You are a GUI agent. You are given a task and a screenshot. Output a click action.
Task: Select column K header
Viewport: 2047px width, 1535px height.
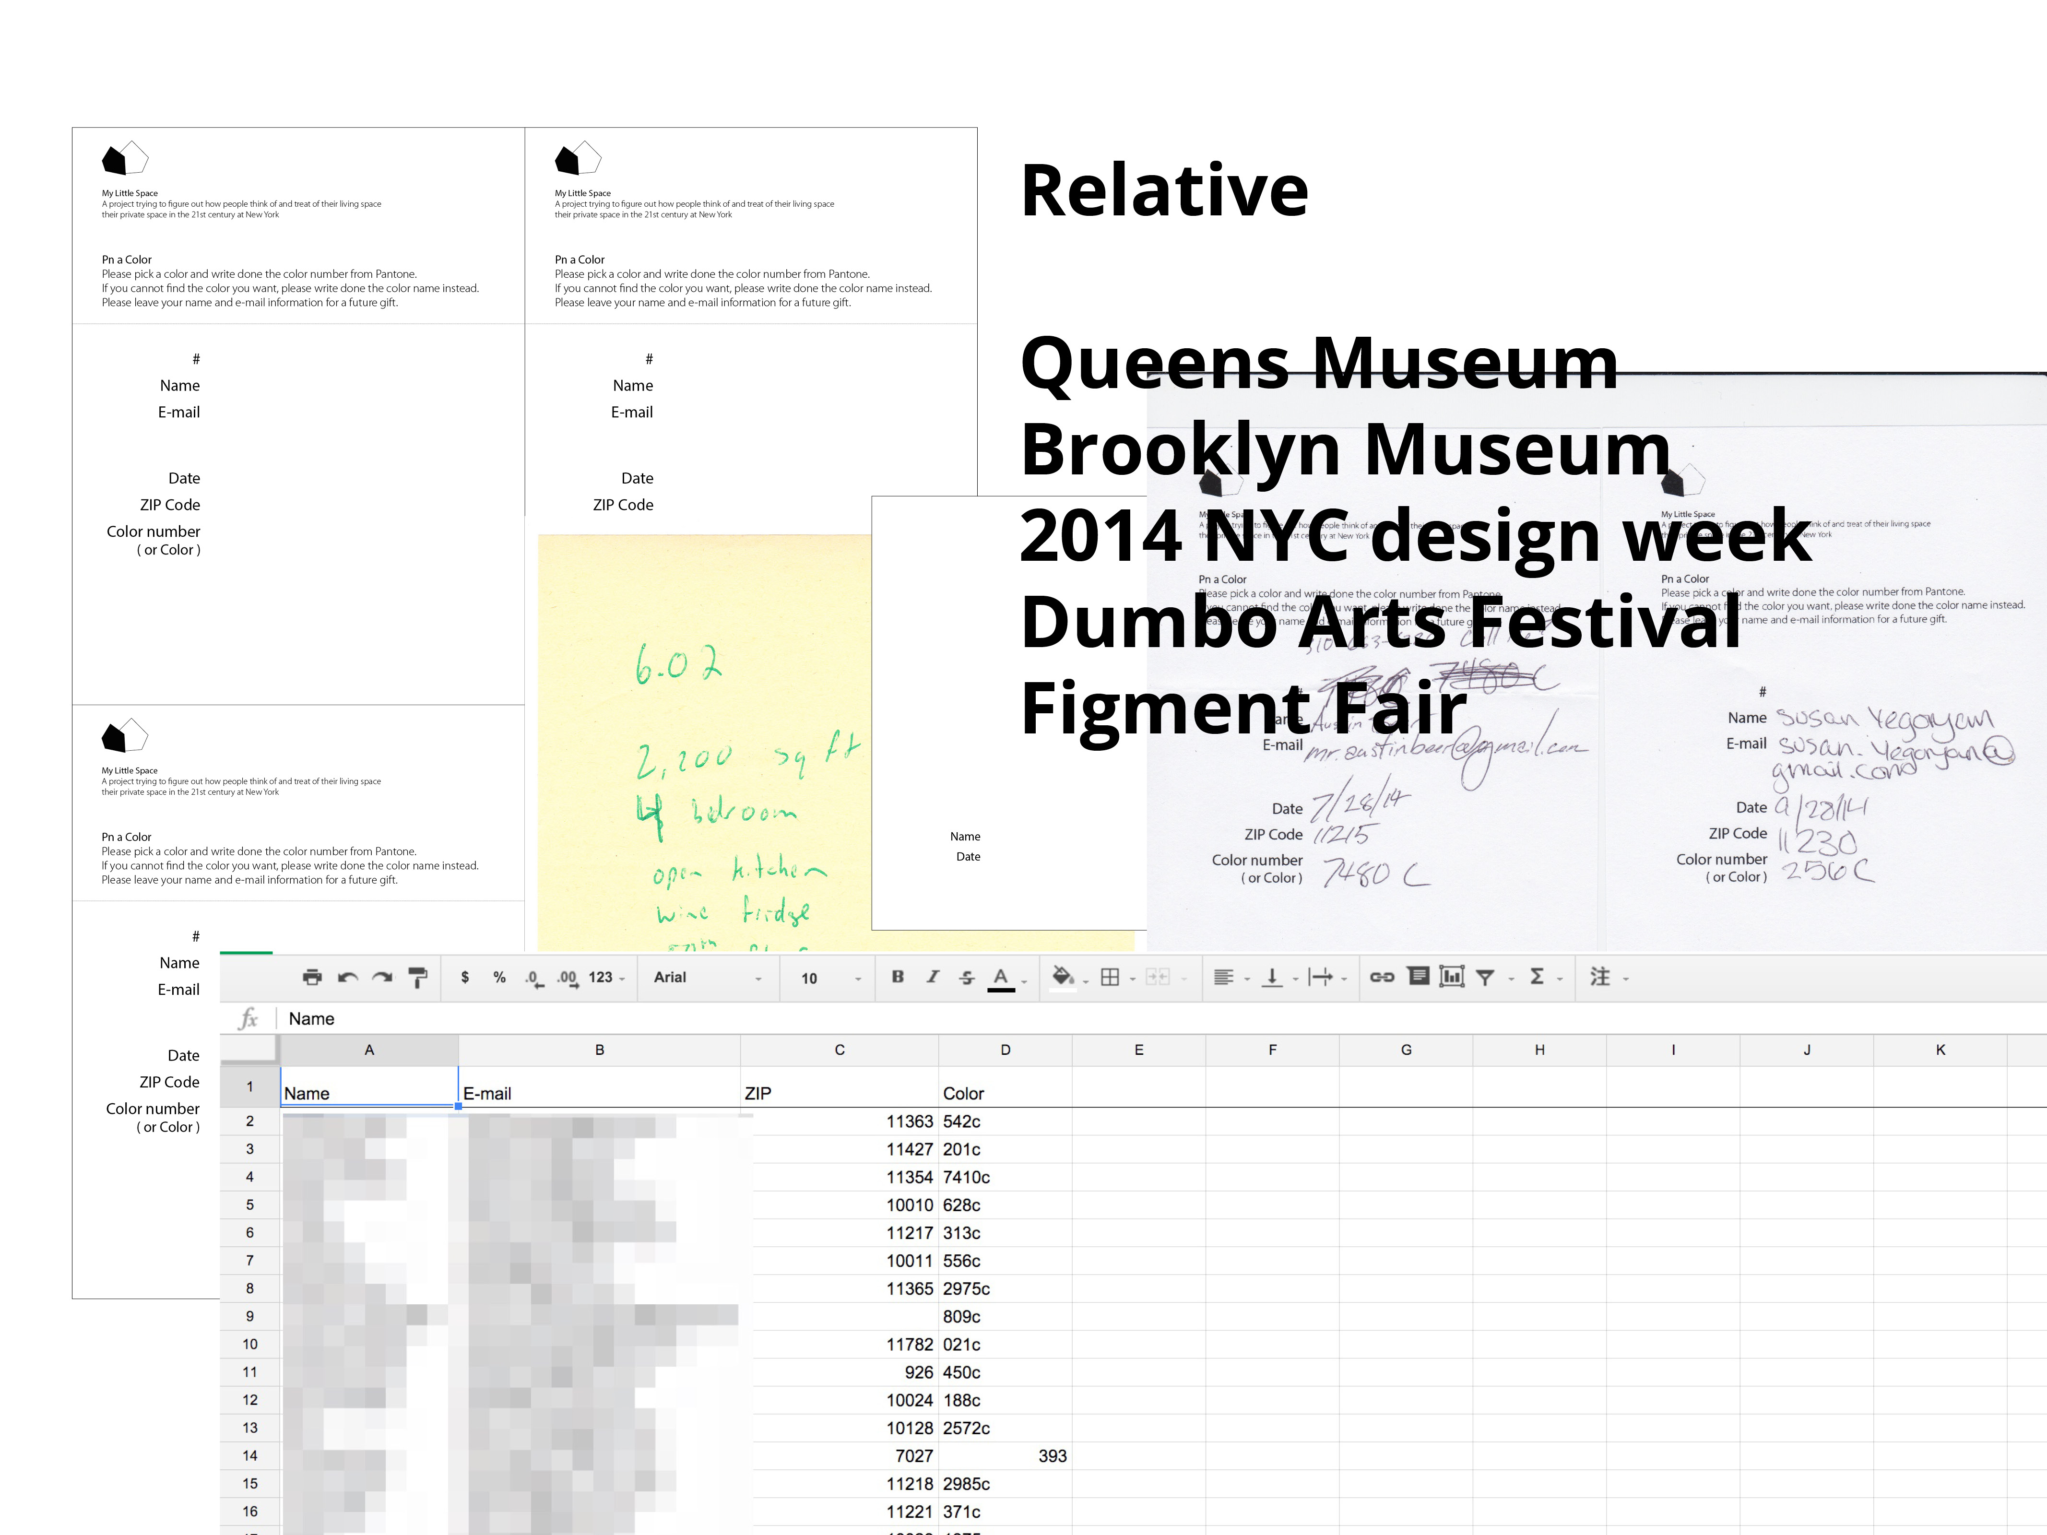tap(1941, 1050)
